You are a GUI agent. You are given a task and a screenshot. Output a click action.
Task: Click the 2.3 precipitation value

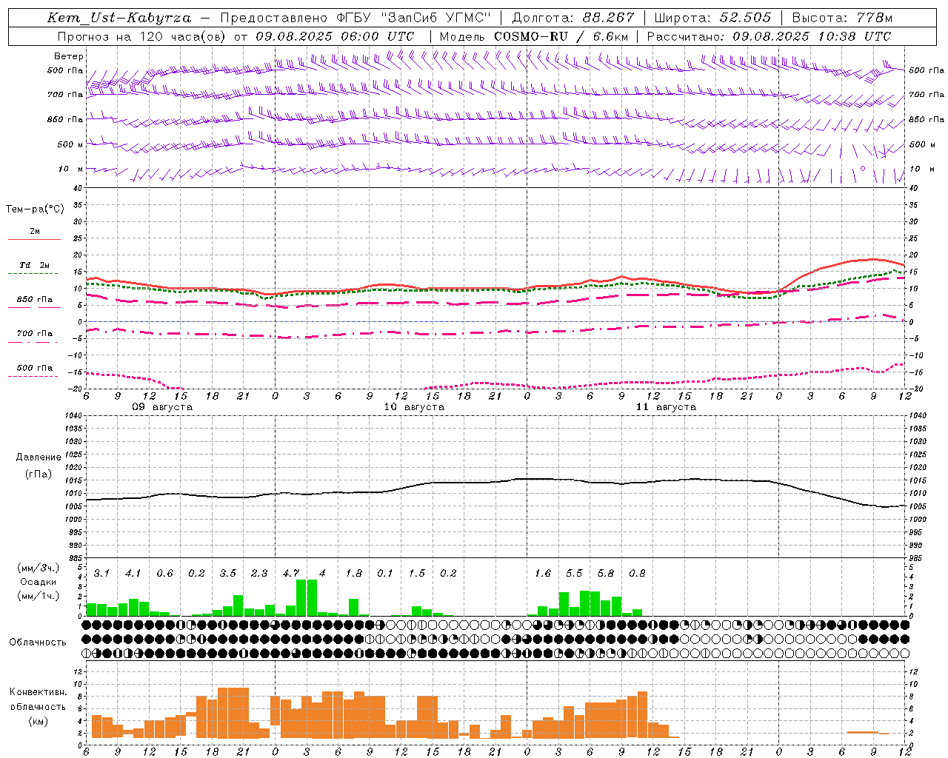click(x=259, y=574)
